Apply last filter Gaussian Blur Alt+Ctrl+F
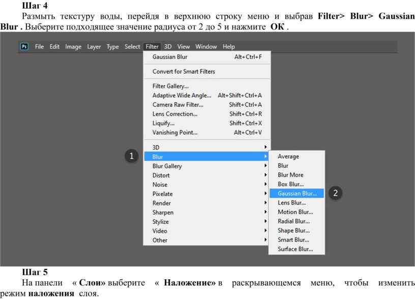This screenshot has width=415, height=299. [x=207, y=57]
